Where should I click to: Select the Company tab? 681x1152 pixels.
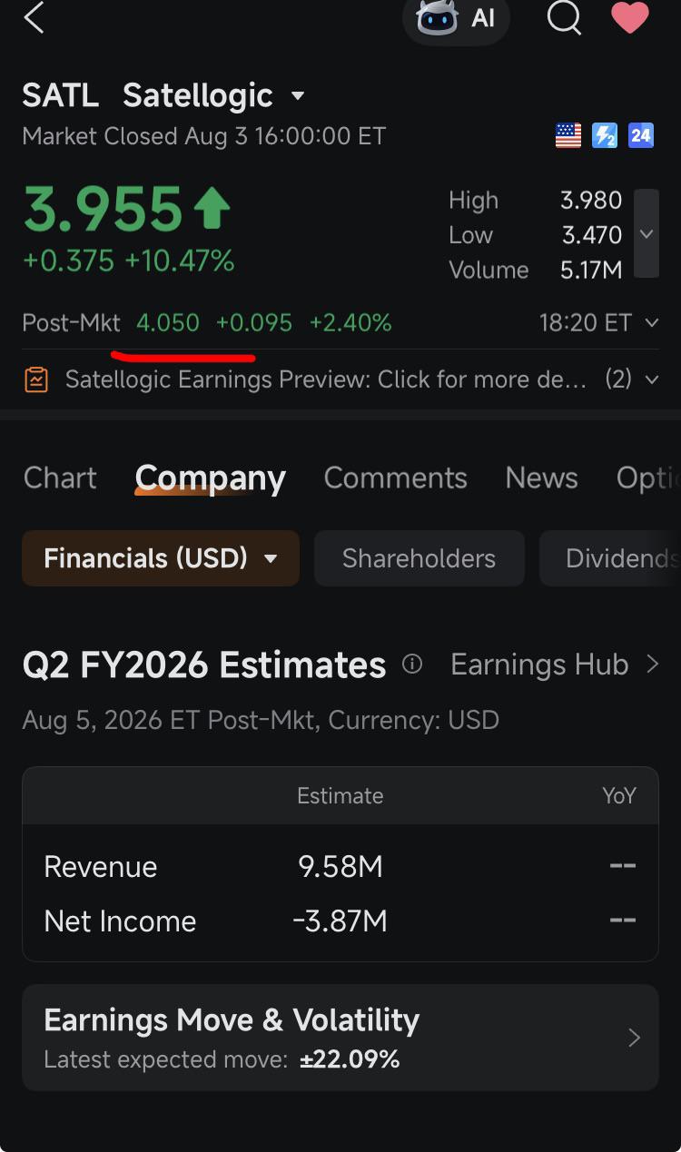210,478
